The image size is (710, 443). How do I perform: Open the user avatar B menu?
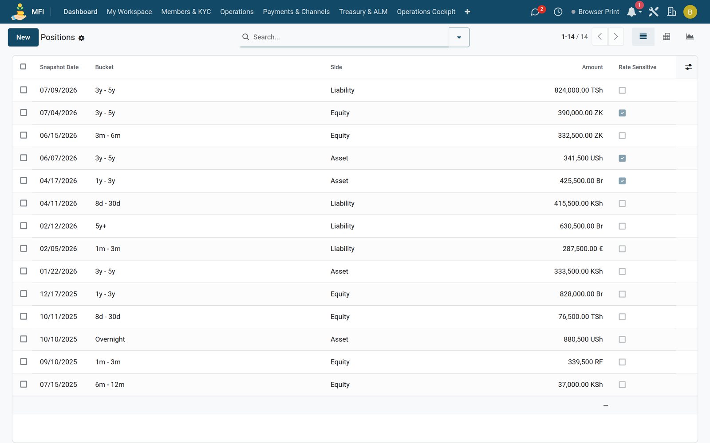point(690,12)
